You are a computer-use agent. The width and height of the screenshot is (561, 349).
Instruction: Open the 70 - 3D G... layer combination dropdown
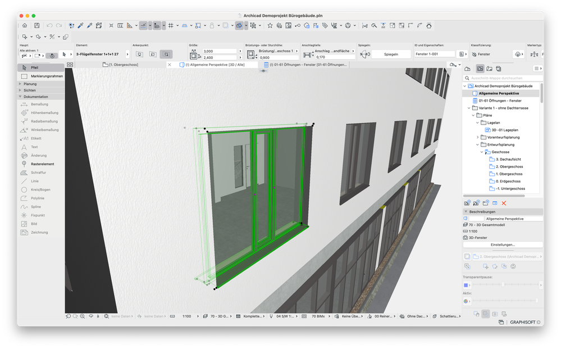(217, 316)
